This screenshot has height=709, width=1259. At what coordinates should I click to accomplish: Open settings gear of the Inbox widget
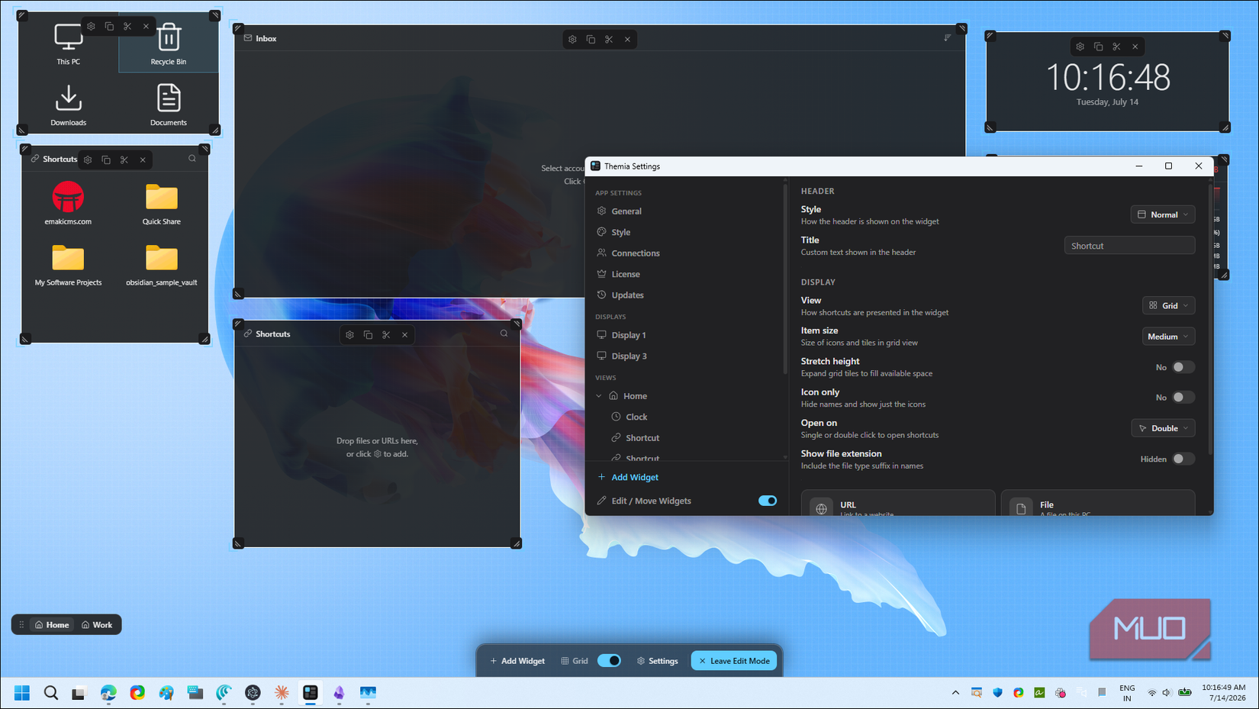(572, 39)
